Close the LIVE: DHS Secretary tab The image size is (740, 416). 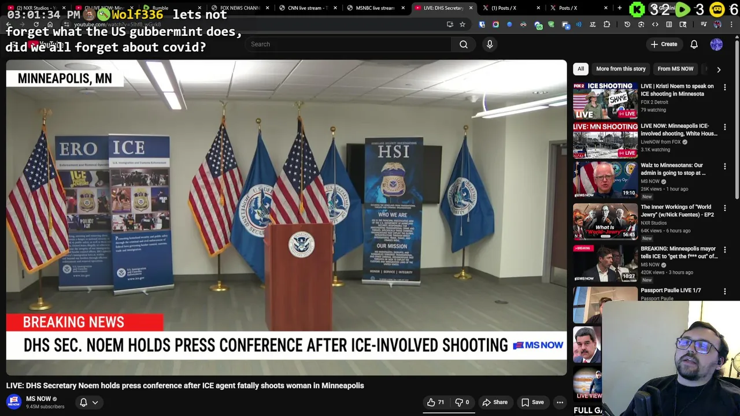click(x=471, y=8)
